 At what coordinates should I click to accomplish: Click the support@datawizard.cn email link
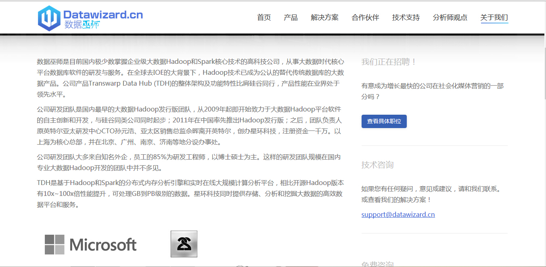pos(398,214)
